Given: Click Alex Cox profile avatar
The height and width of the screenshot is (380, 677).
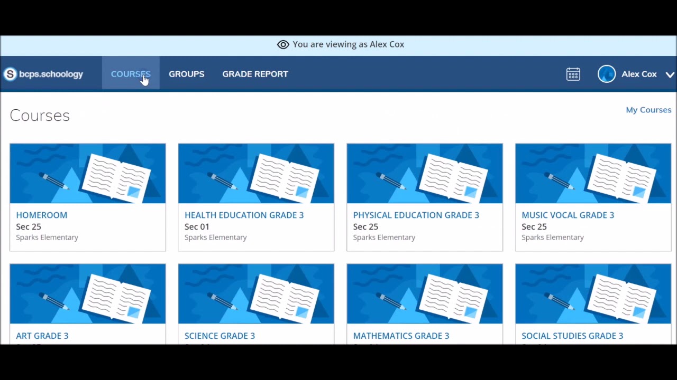Looking at the screenshot, I should [x=607, y=74].
